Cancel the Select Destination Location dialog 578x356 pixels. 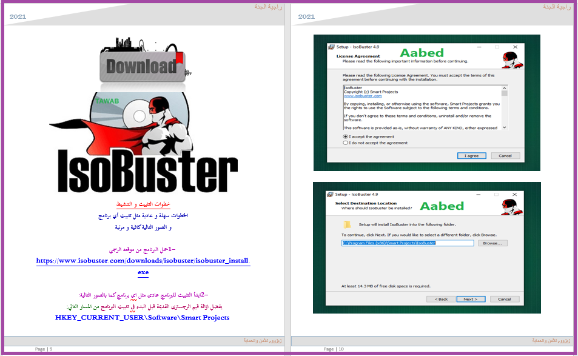click(504, 299)
